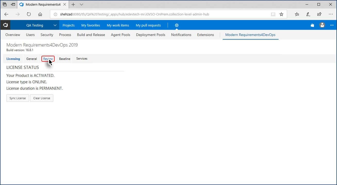Screen dimensions: 337x185
Task: Select the Licensing sub-tab
Action: point(13,59)
